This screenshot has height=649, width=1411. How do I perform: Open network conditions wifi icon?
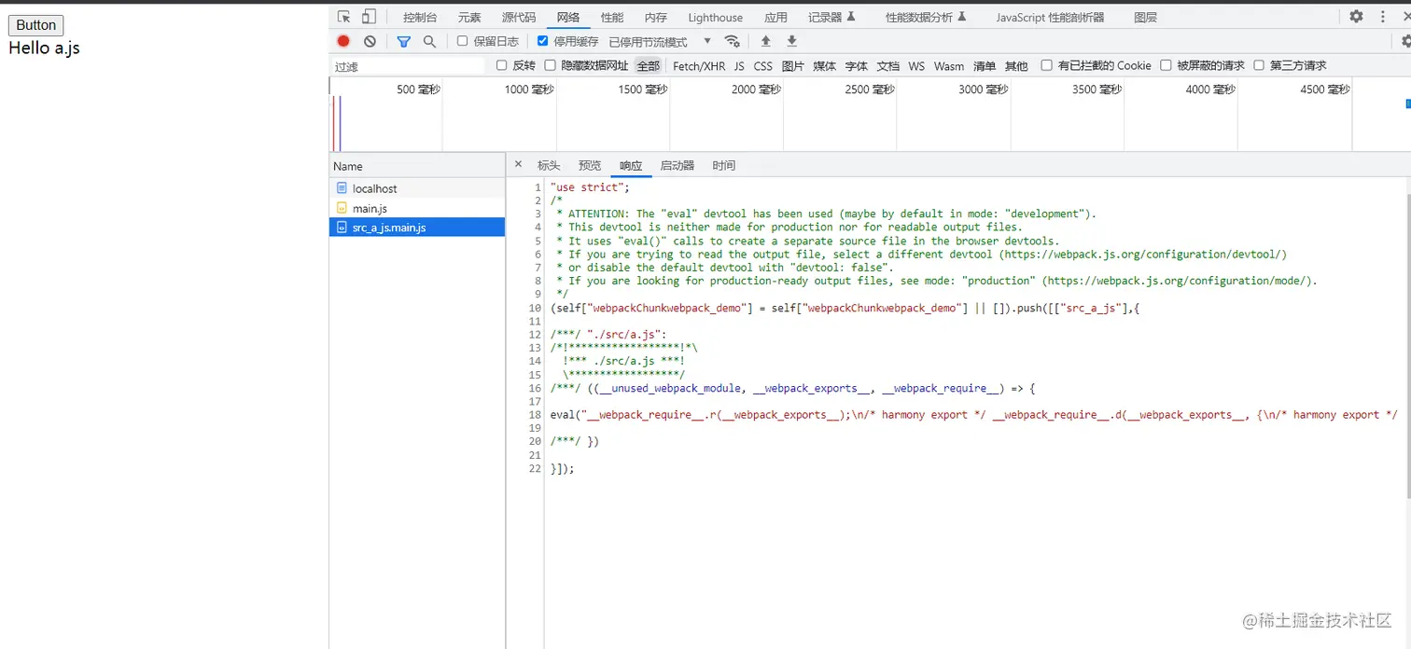[733, 41]
